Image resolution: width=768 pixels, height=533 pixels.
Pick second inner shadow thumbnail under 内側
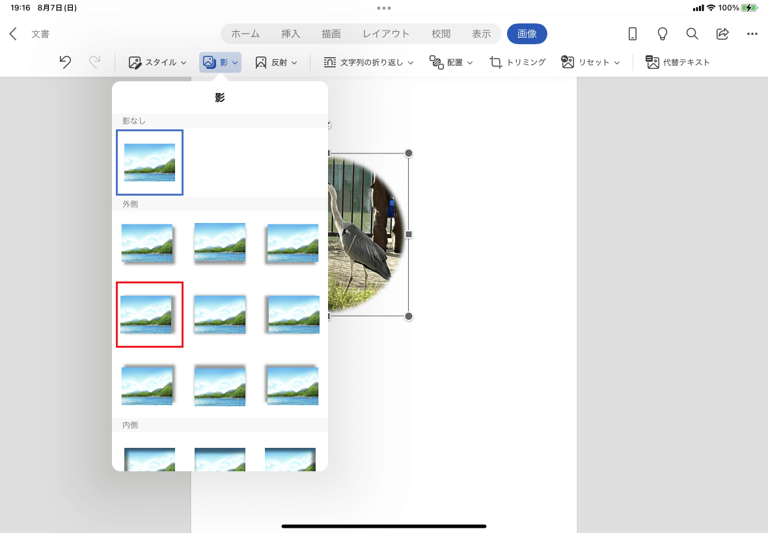click(x=220, y=459)
